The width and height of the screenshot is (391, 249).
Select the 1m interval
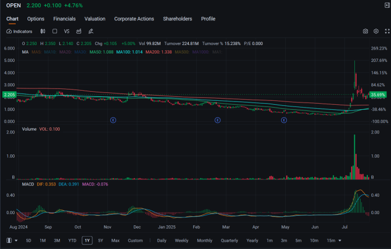pos(269,241)
